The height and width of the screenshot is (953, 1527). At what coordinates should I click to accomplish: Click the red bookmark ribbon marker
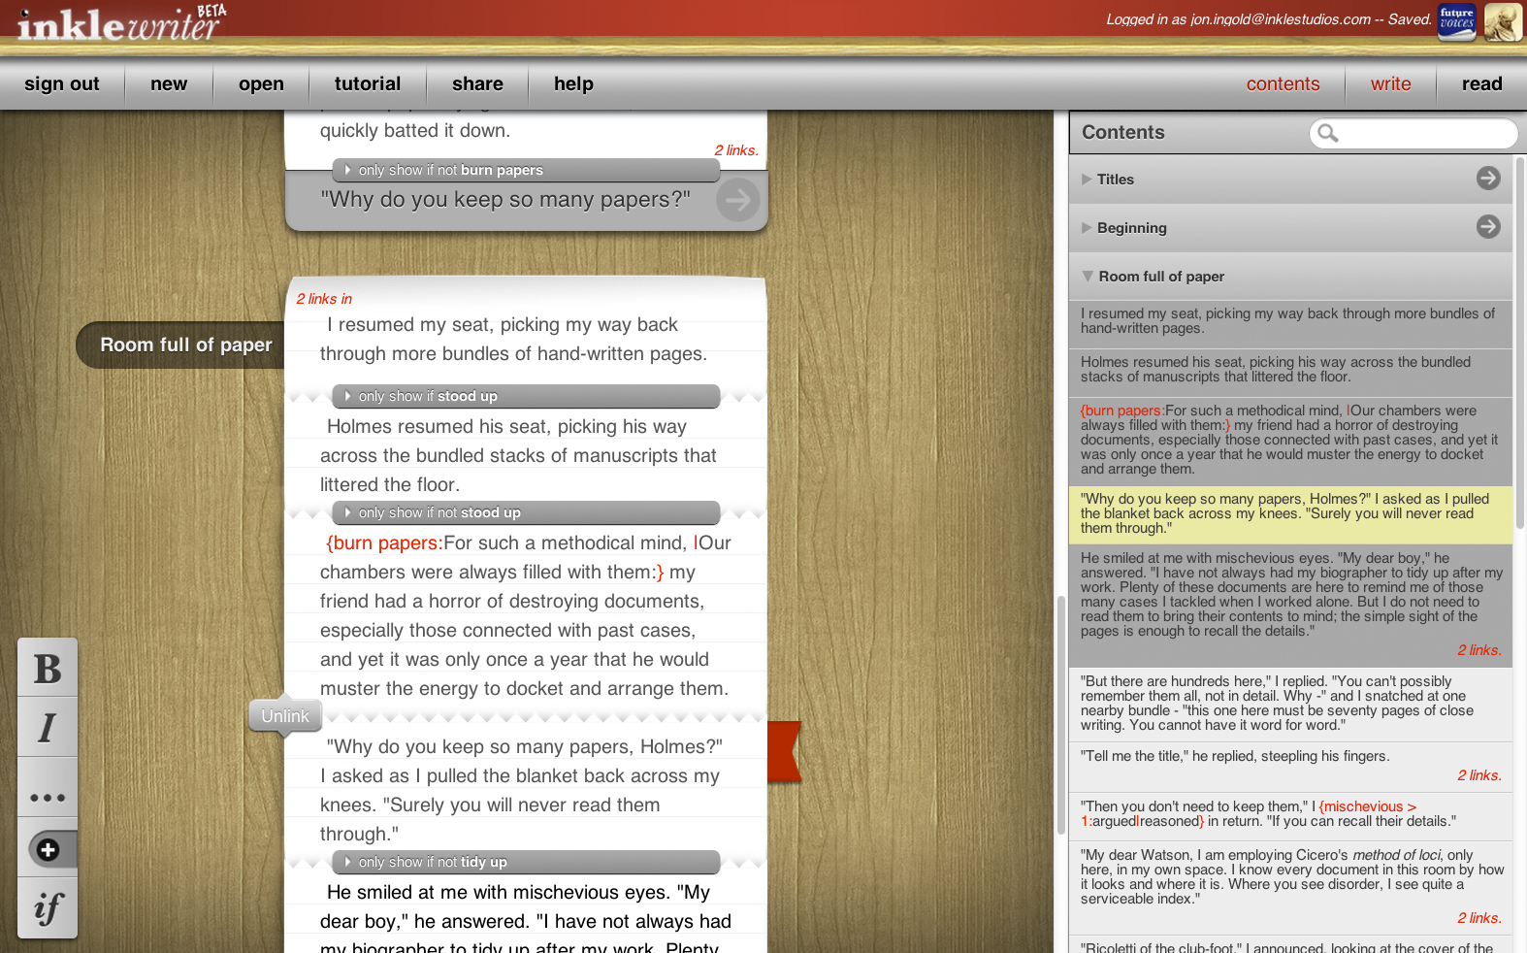click(x=784, y=751)
